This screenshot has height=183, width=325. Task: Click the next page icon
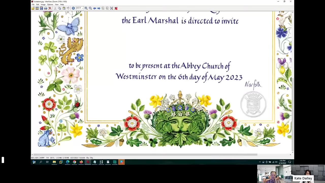[107, 8]
